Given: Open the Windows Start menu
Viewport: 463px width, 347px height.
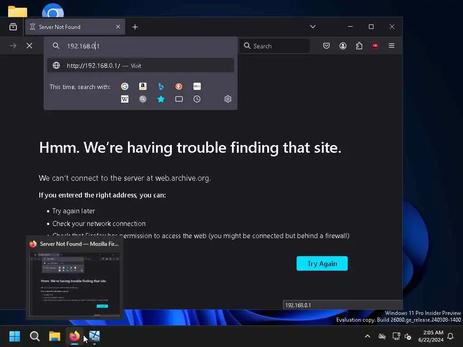Looking at the screenshot, I should click(14, 336).
